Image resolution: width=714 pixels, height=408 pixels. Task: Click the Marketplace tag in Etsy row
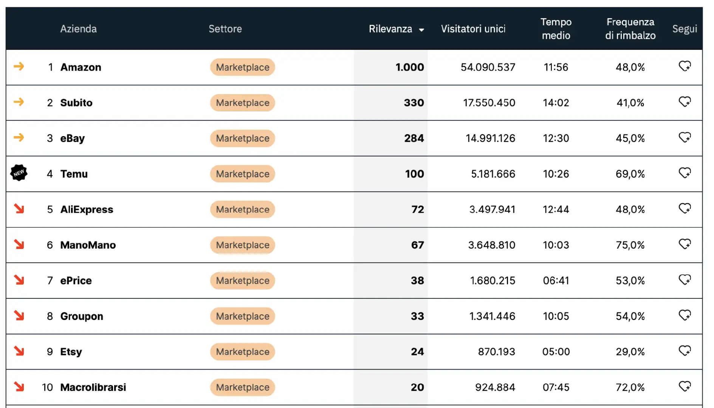(243, 352)
